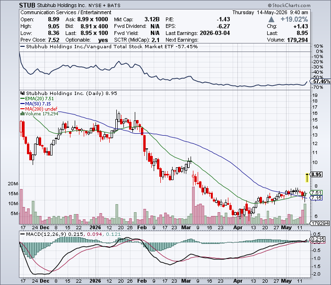Click the +19.02% percent change value
This screenshot has height=285, width=331.
pos(294,19)
